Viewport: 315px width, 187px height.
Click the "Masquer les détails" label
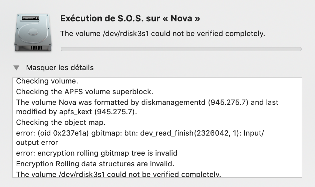pos(60,68)
